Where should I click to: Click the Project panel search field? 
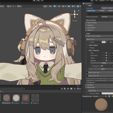[42, 89]
